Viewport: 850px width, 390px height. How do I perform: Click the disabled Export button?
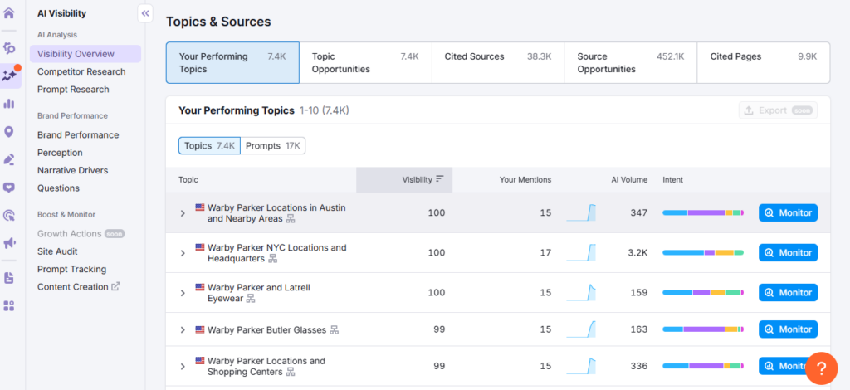click(x=778, y=110)
